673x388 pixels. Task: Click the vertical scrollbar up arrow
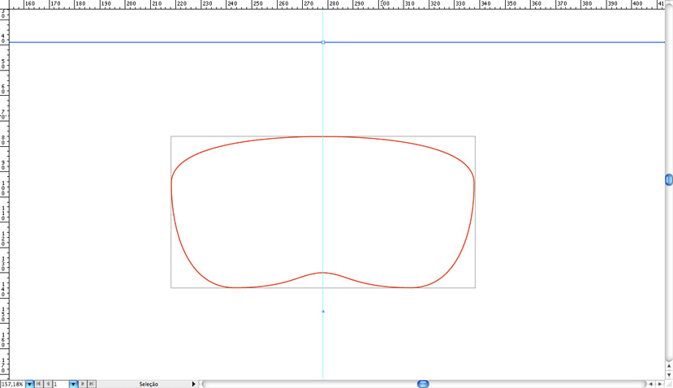click(x=669, y=366)
